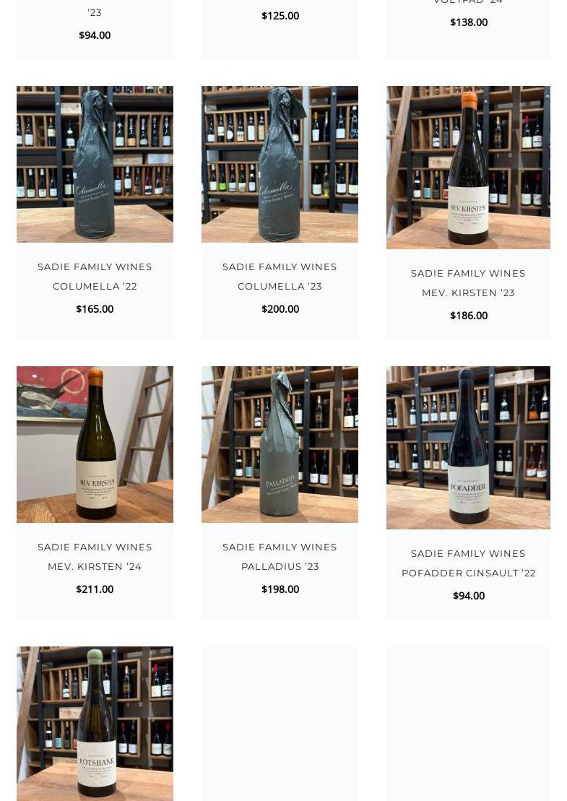Go to Pofadder Cinsault '22 product link
The height and width of the screenshot is (801, 567).
click(x=469, y=563)
